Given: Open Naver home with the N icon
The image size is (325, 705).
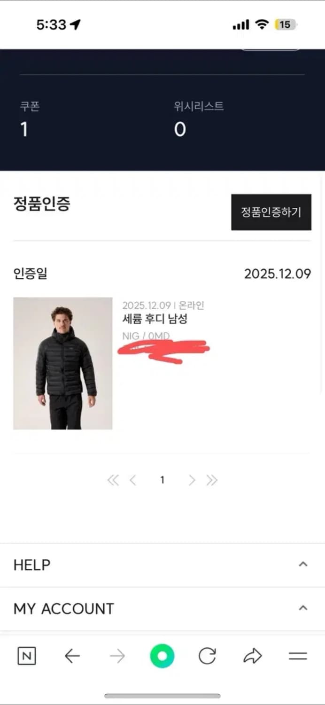Looking at the screenshot, I should (x=27, y=657).
